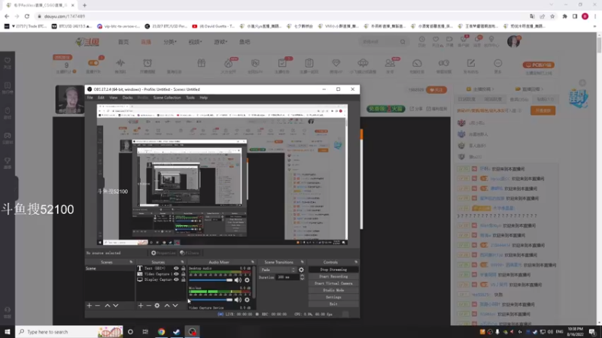Open source properties gear in Sources toolbar
The image size is (602, 338).
coord(157,306)
